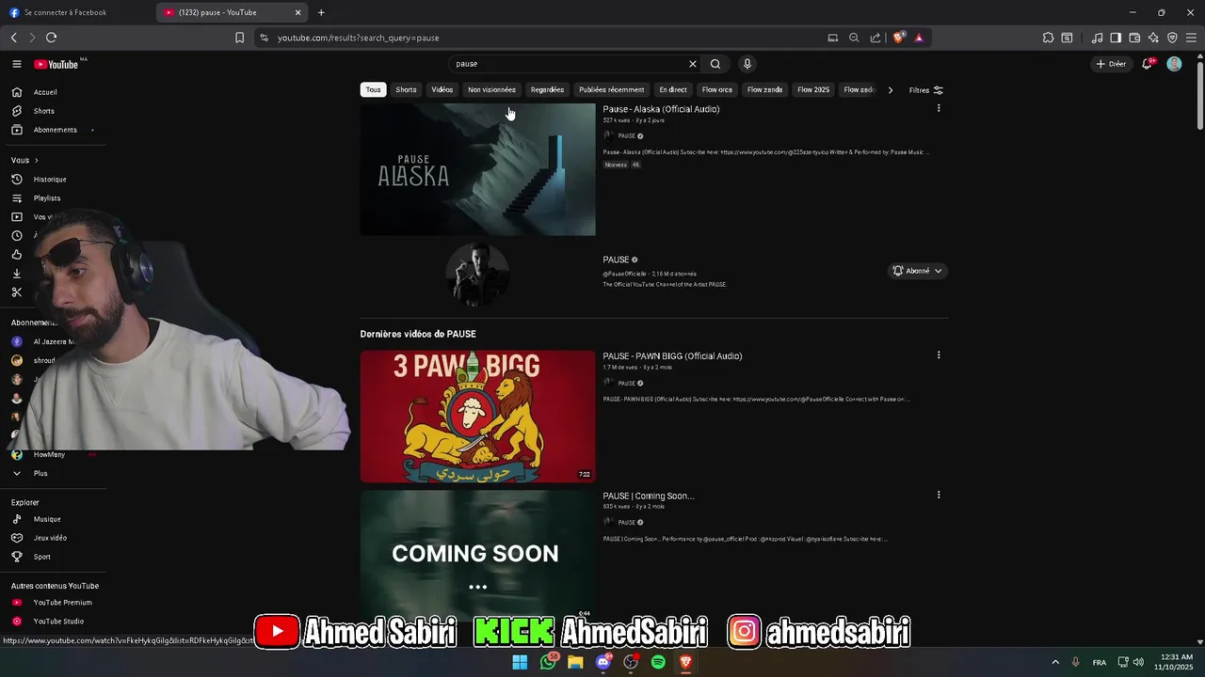Select the Non visionnées filter chip
This screenshot has height=677, width=1205.
pyautogui.click(x=491, y=89)
